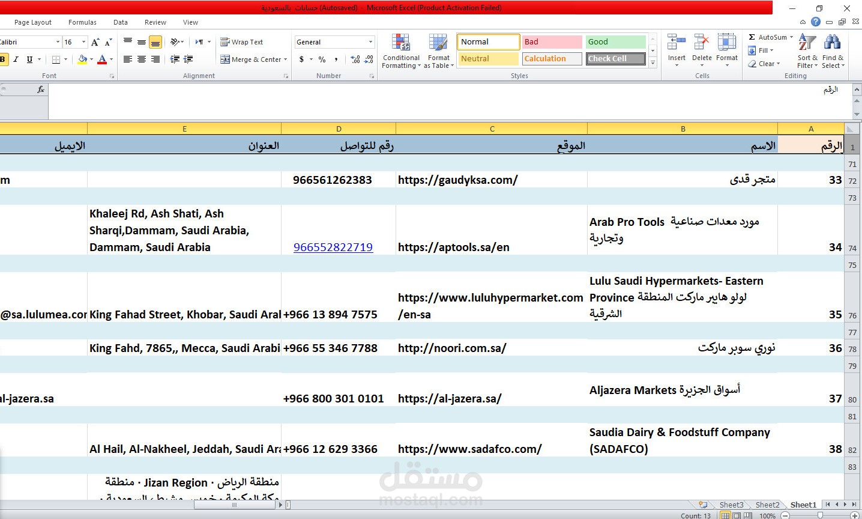This screenshot has width=862, height=519.
Task: Expand the Clear dropdown in Editing
Action: pos(778,64)
